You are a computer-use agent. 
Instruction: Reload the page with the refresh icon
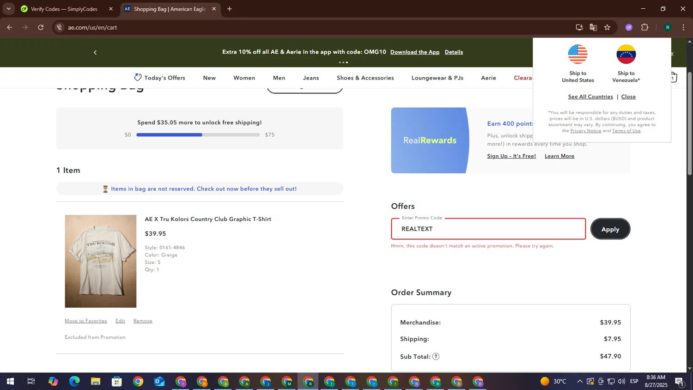click(x=41, y=27)
